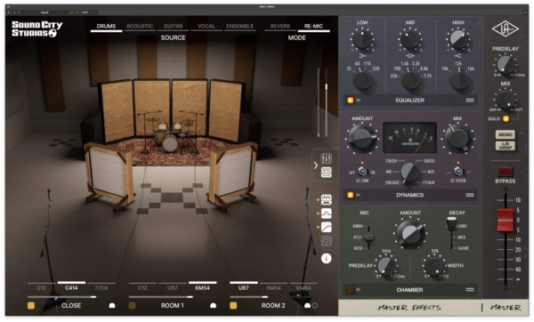Image resolution: width=534 pixels, height=322 pixels.
Task: Click the dynamics AMOUNT knob
Action: (362, 138)
